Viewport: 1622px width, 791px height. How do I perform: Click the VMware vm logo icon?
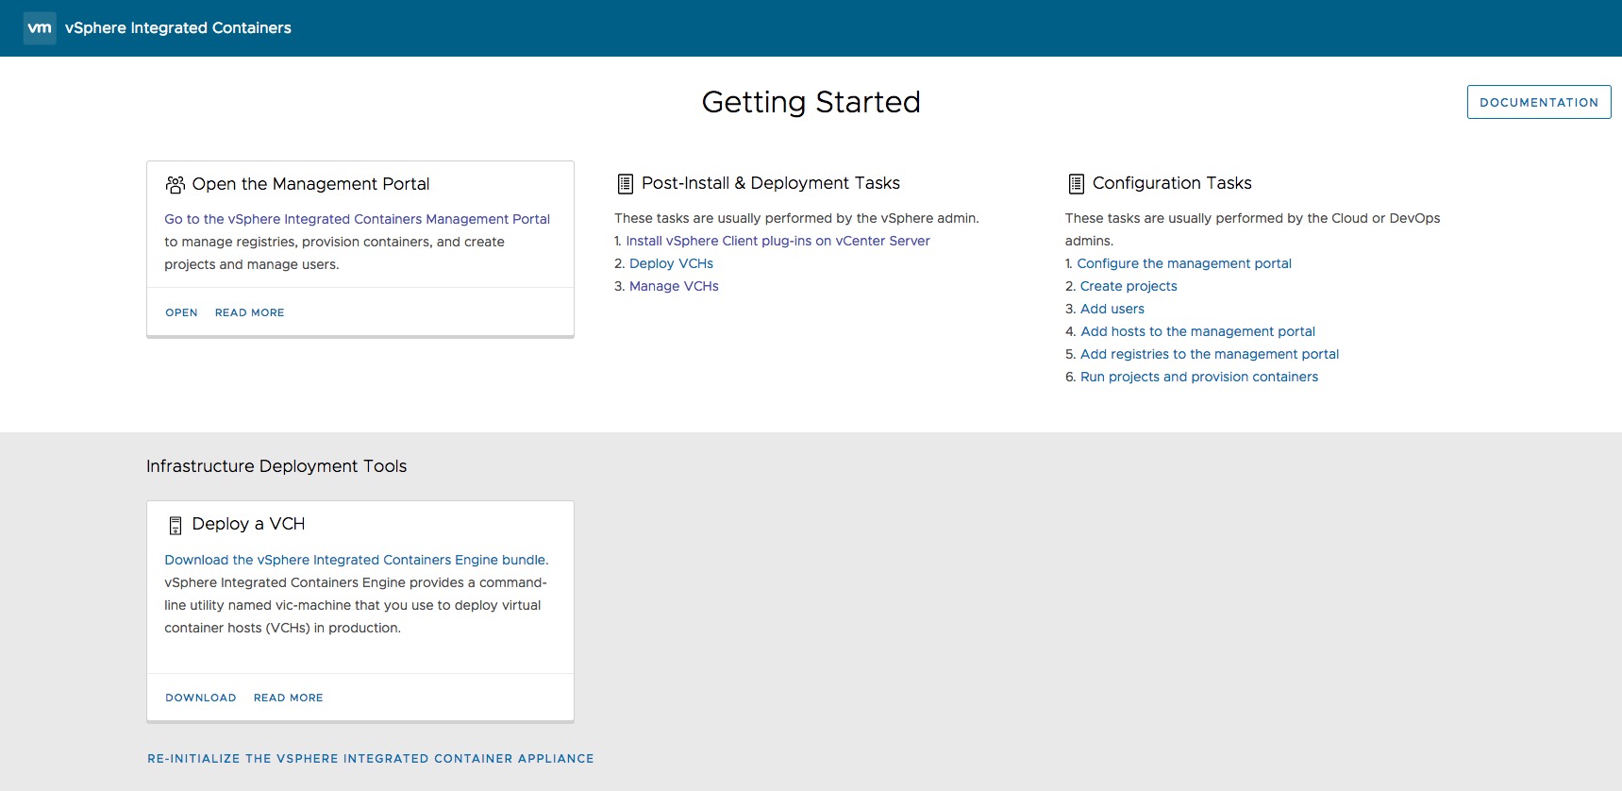tap(40, 28)
